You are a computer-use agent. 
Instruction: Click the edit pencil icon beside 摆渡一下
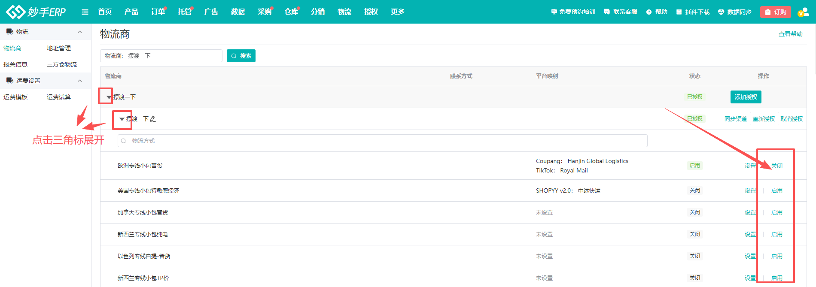click(x=153, y=119)
